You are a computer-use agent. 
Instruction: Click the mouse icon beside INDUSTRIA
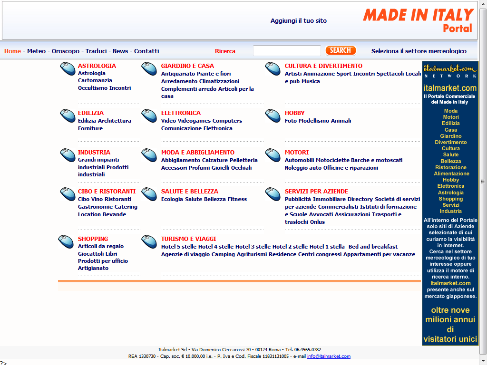pyautogui.click(x=68, y=155)
